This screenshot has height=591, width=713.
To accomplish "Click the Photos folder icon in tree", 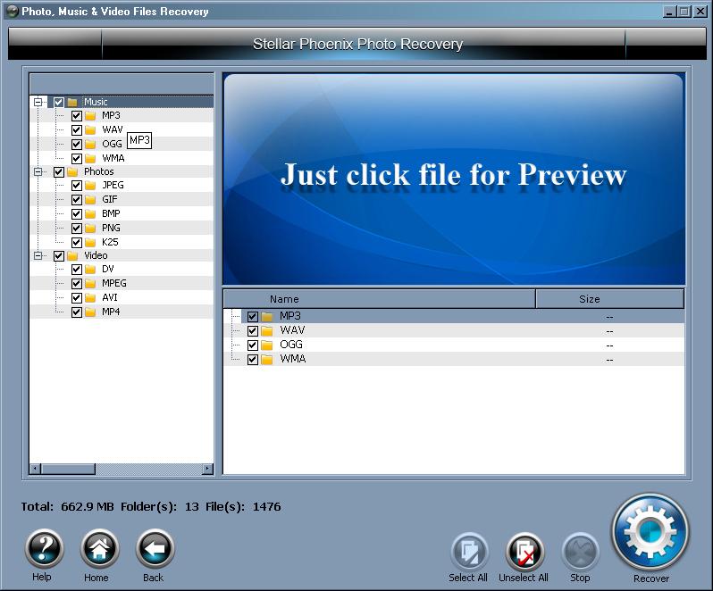I will click(72, 171).
